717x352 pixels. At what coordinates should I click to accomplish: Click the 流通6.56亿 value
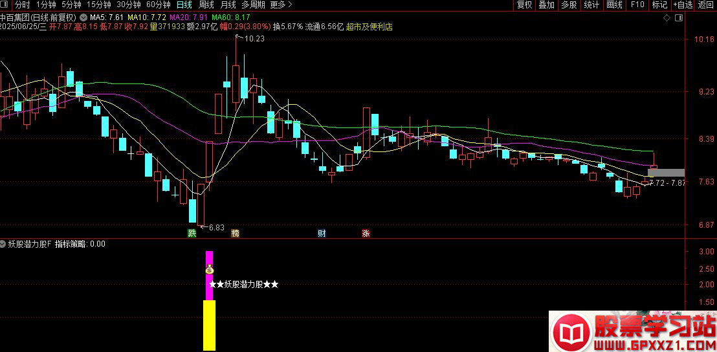pos(324,27)
